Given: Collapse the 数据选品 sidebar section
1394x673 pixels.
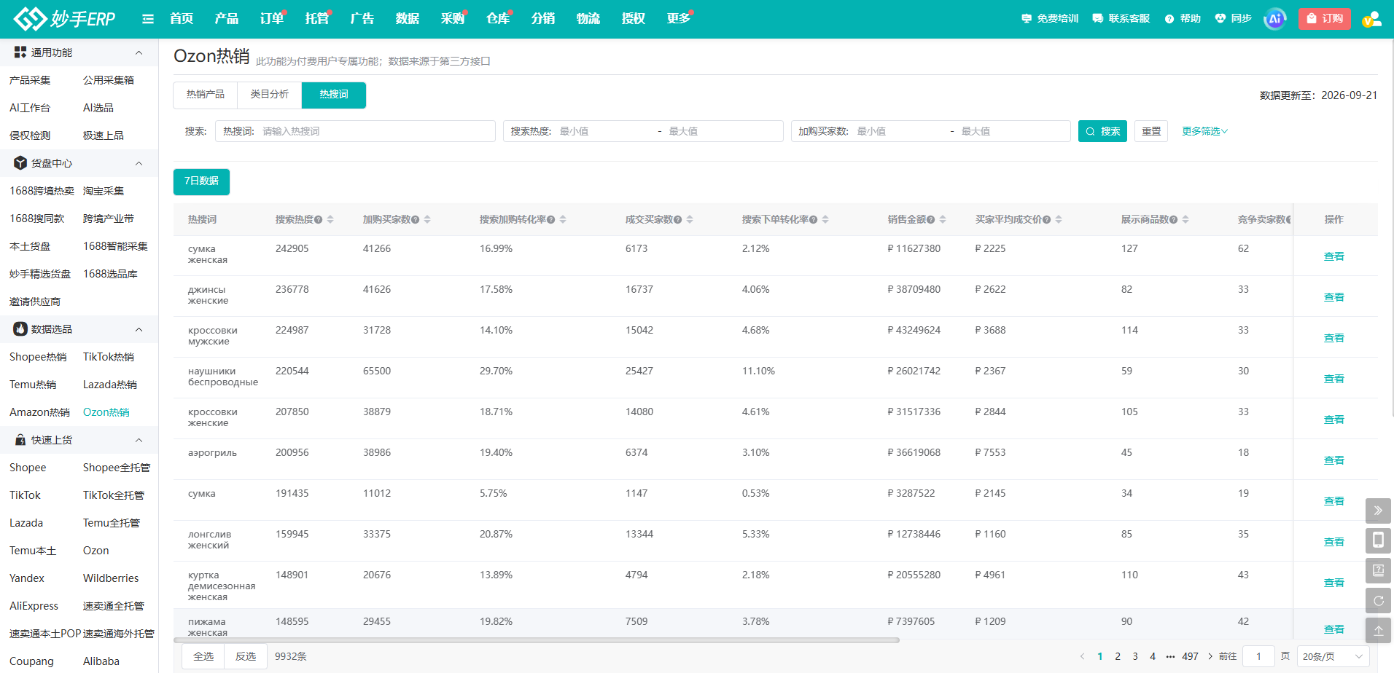Looking at the screenshot, I should point(139,329).
